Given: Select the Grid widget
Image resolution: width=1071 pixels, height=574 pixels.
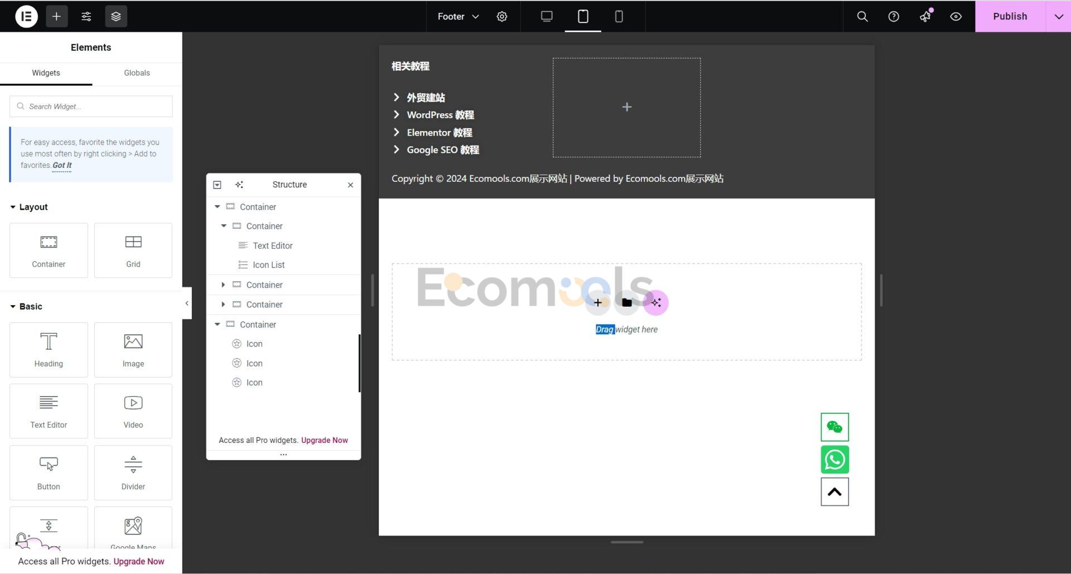Looking at the screenshot, I should pos(133,250).
